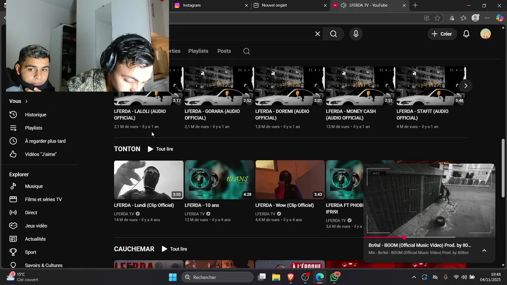Switch to the Instagram tab

(212, 5)
